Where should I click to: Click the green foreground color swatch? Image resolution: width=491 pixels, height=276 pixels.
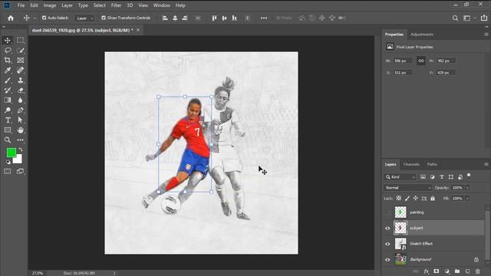tap(11, 153)
